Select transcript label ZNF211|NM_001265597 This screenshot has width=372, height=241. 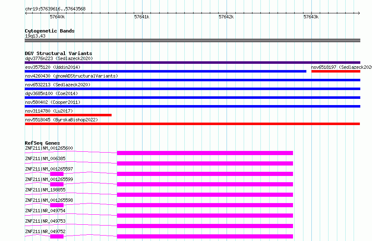(x=49, y=169)
